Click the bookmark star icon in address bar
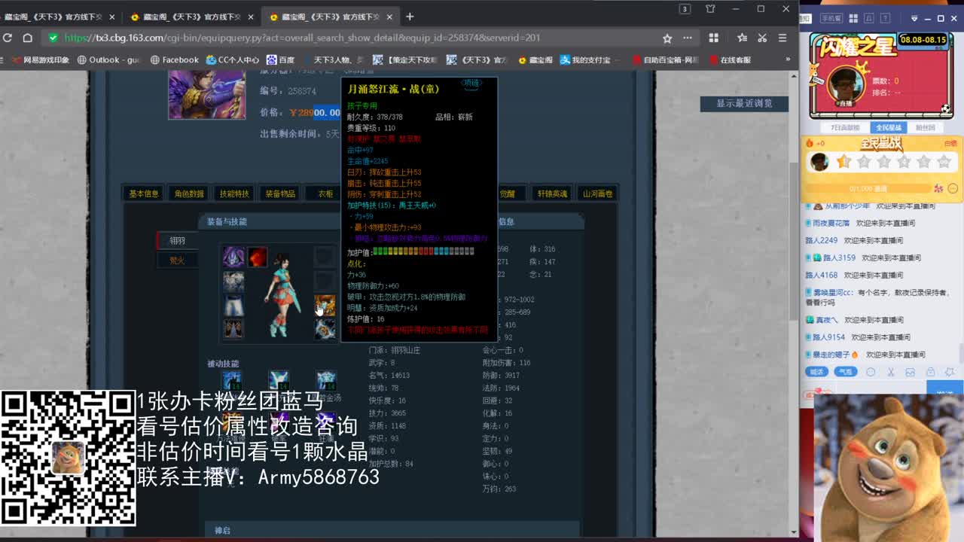The image size is (964, 542). pyautogui.click(x=667, y=37)
